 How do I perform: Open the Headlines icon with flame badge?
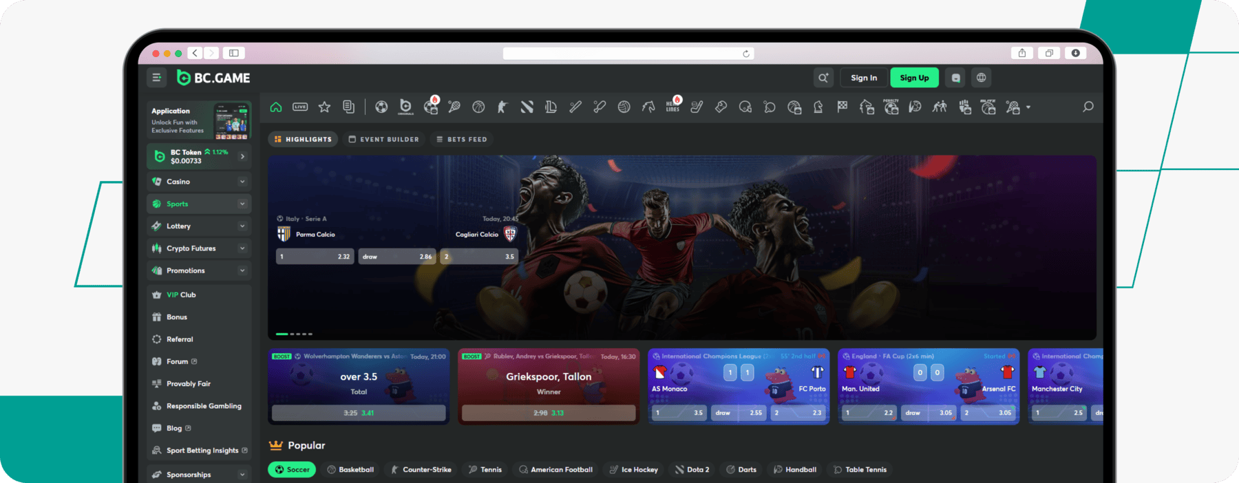[673, 105]
